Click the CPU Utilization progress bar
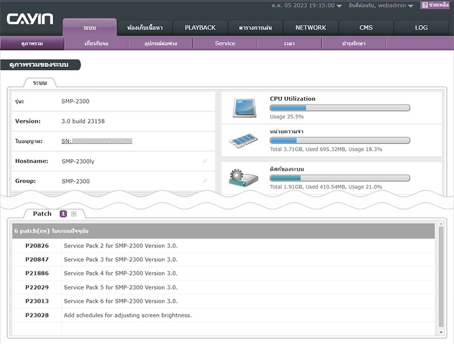Image resolution: width=454 pixels, height=344 pixels. click(x=340, y=108)
